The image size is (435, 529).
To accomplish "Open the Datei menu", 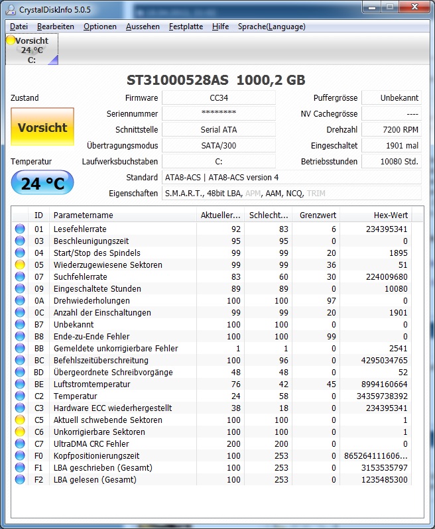I will (19, 27).
